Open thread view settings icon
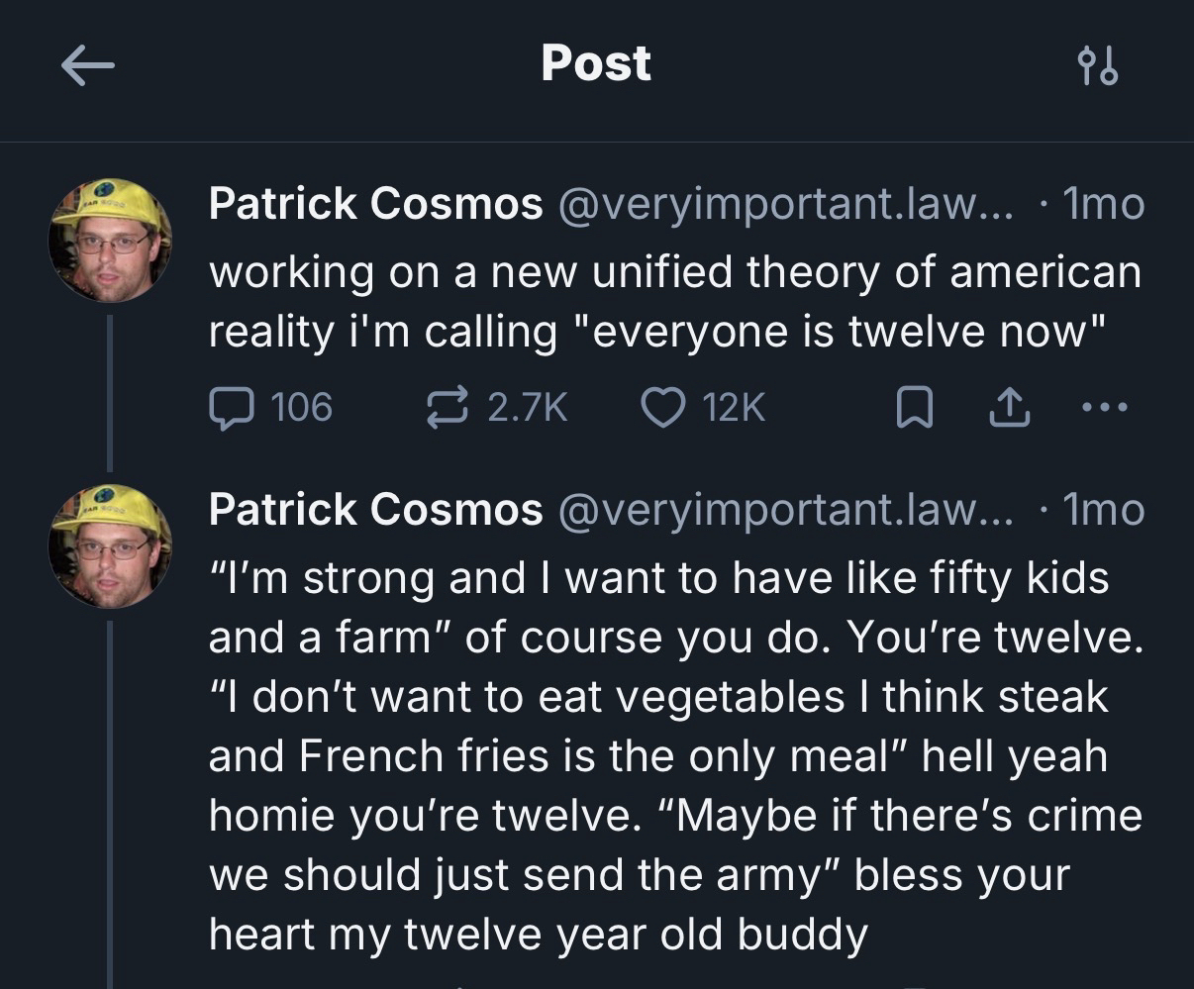1194x989 pixels. (1097, 66)
